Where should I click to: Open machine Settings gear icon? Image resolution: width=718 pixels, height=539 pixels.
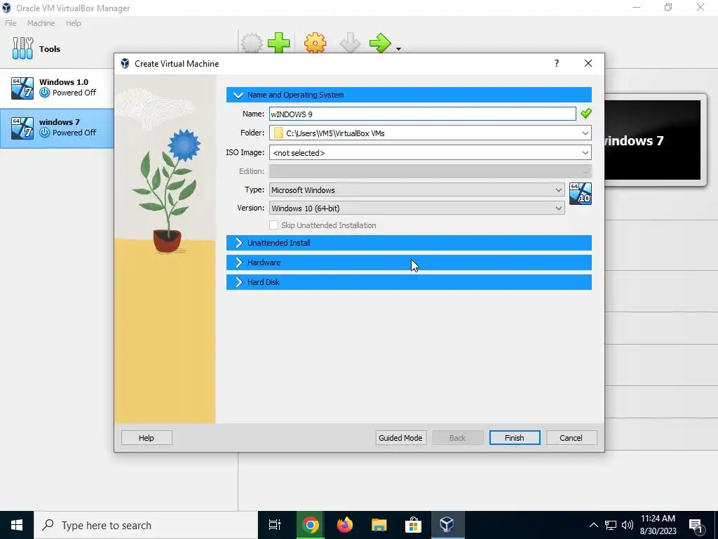tap(316, 43)
